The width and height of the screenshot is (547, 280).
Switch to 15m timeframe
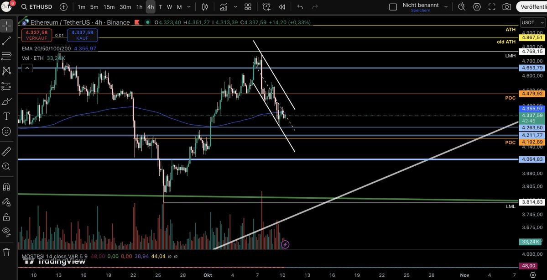coord(109,7)
